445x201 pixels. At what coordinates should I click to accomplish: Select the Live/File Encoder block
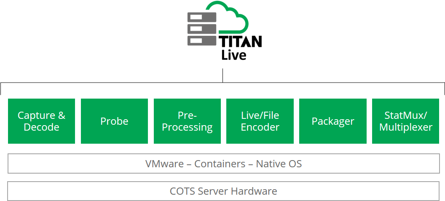pyautogui.click(x=260, y=121)
